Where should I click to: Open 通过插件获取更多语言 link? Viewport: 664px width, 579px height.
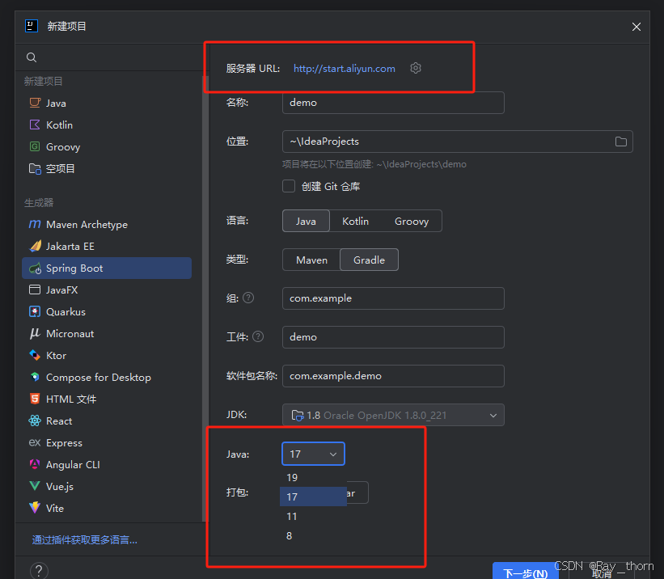pos(85,540)
